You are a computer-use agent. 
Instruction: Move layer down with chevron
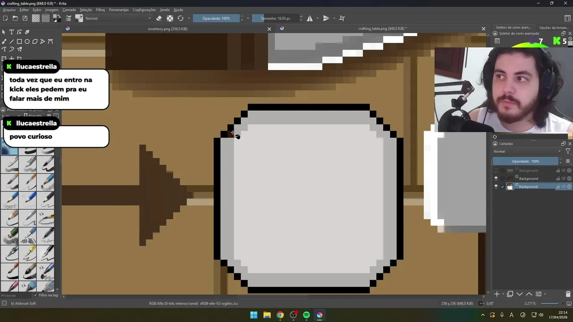click(519, 294)
